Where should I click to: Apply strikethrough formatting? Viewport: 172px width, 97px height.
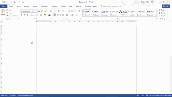coord(31,15)
